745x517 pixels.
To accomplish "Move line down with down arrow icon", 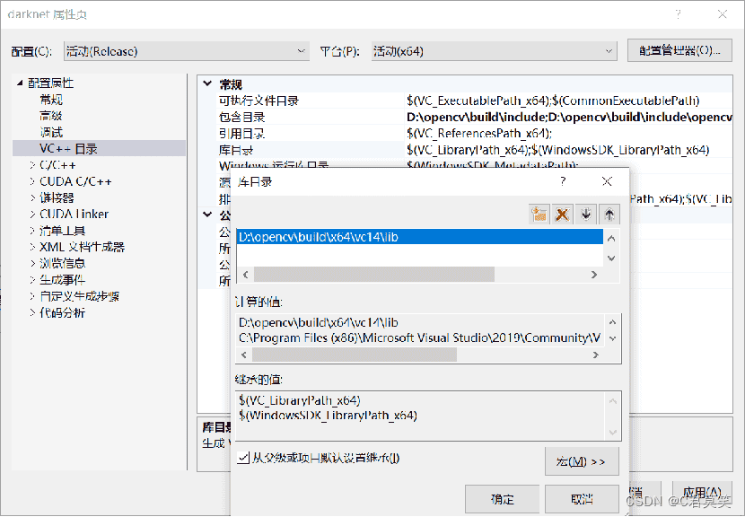I will pyautogui.click(x=586, y=215).
